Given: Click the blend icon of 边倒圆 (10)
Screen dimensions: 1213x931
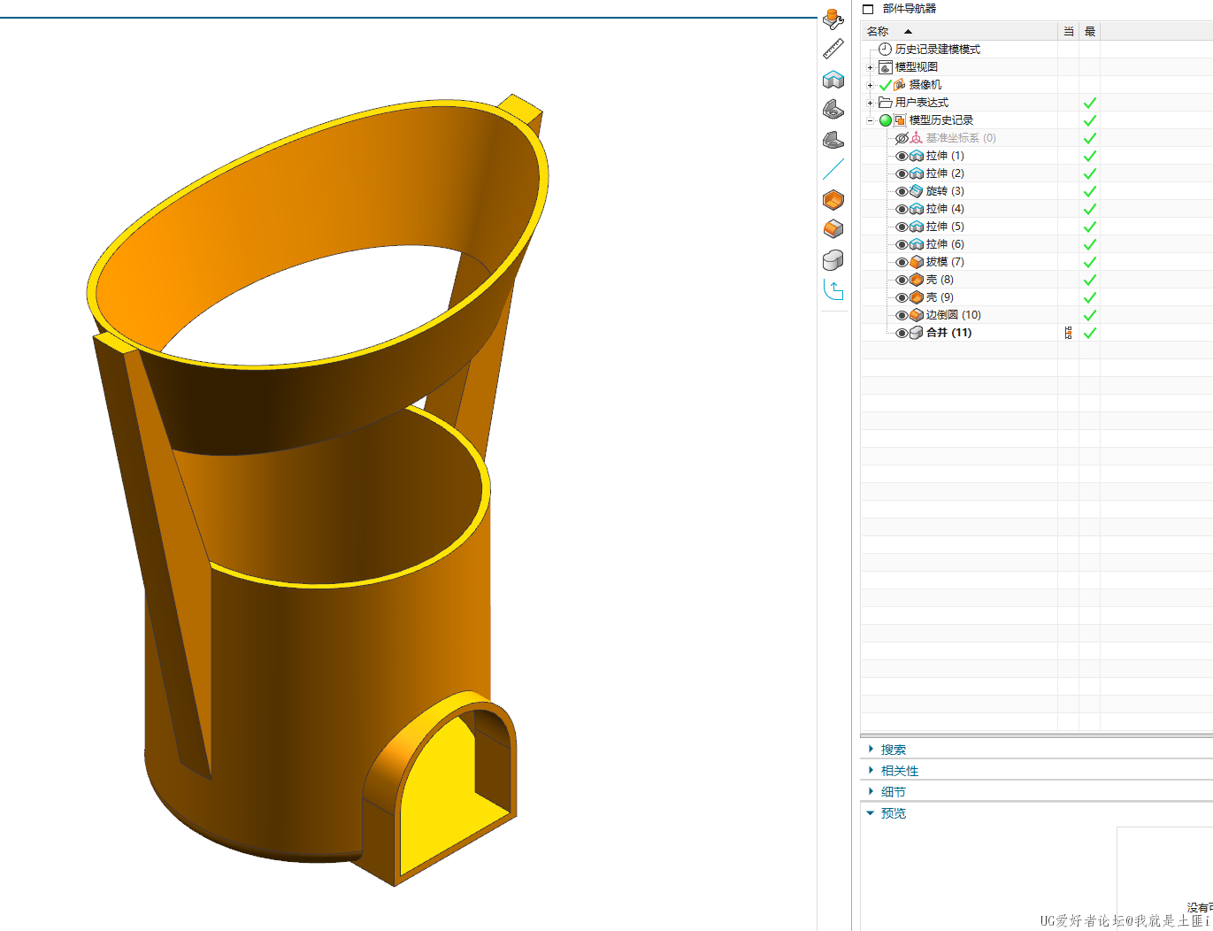Looking at the screenshot, I should [x=917, y=315].
